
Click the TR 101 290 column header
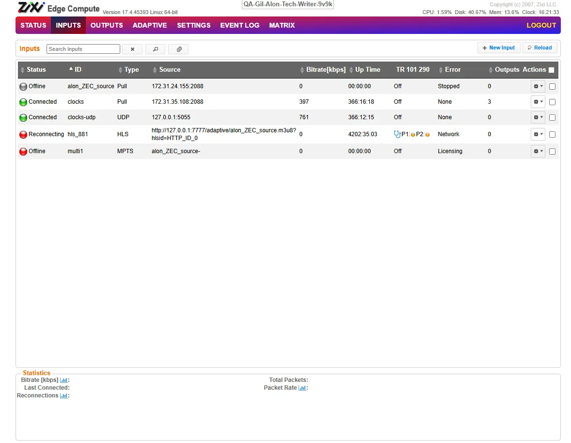click(x=412, y=69)
